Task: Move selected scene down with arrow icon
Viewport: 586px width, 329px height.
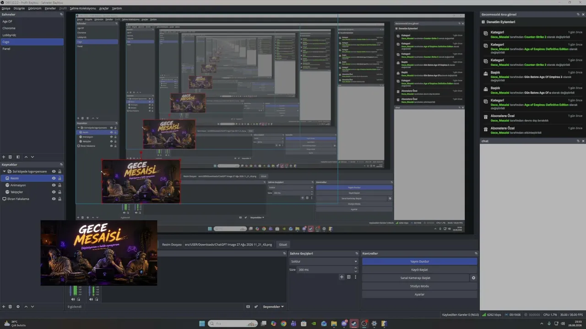Action: 33,157
